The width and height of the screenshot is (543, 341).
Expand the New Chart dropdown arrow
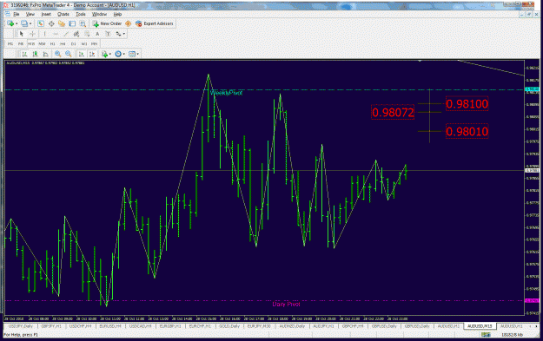click(17, 23)
